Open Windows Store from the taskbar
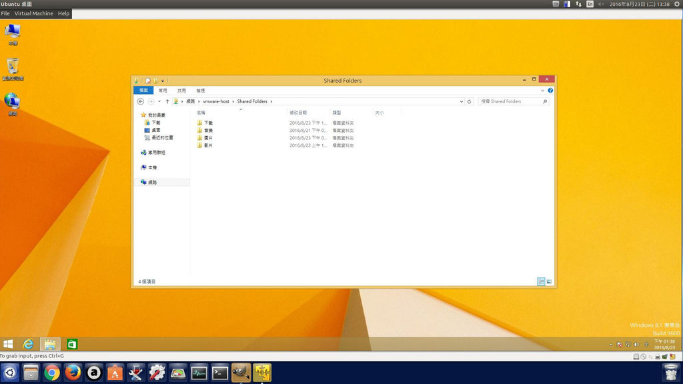The image size is (683, 384). coord(72,344)
